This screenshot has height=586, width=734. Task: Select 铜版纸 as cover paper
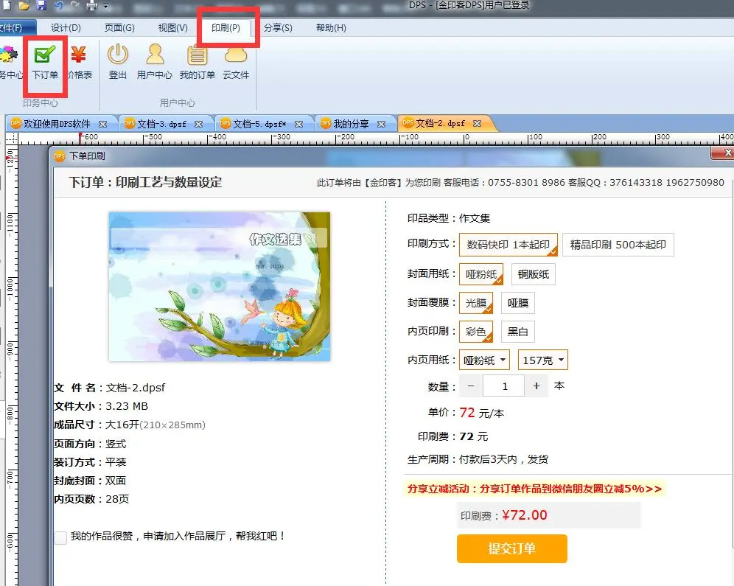533,274
